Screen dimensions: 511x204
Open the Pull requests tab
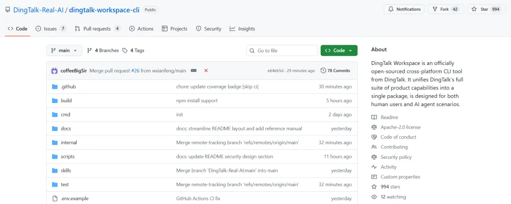(x=97, y=29)
